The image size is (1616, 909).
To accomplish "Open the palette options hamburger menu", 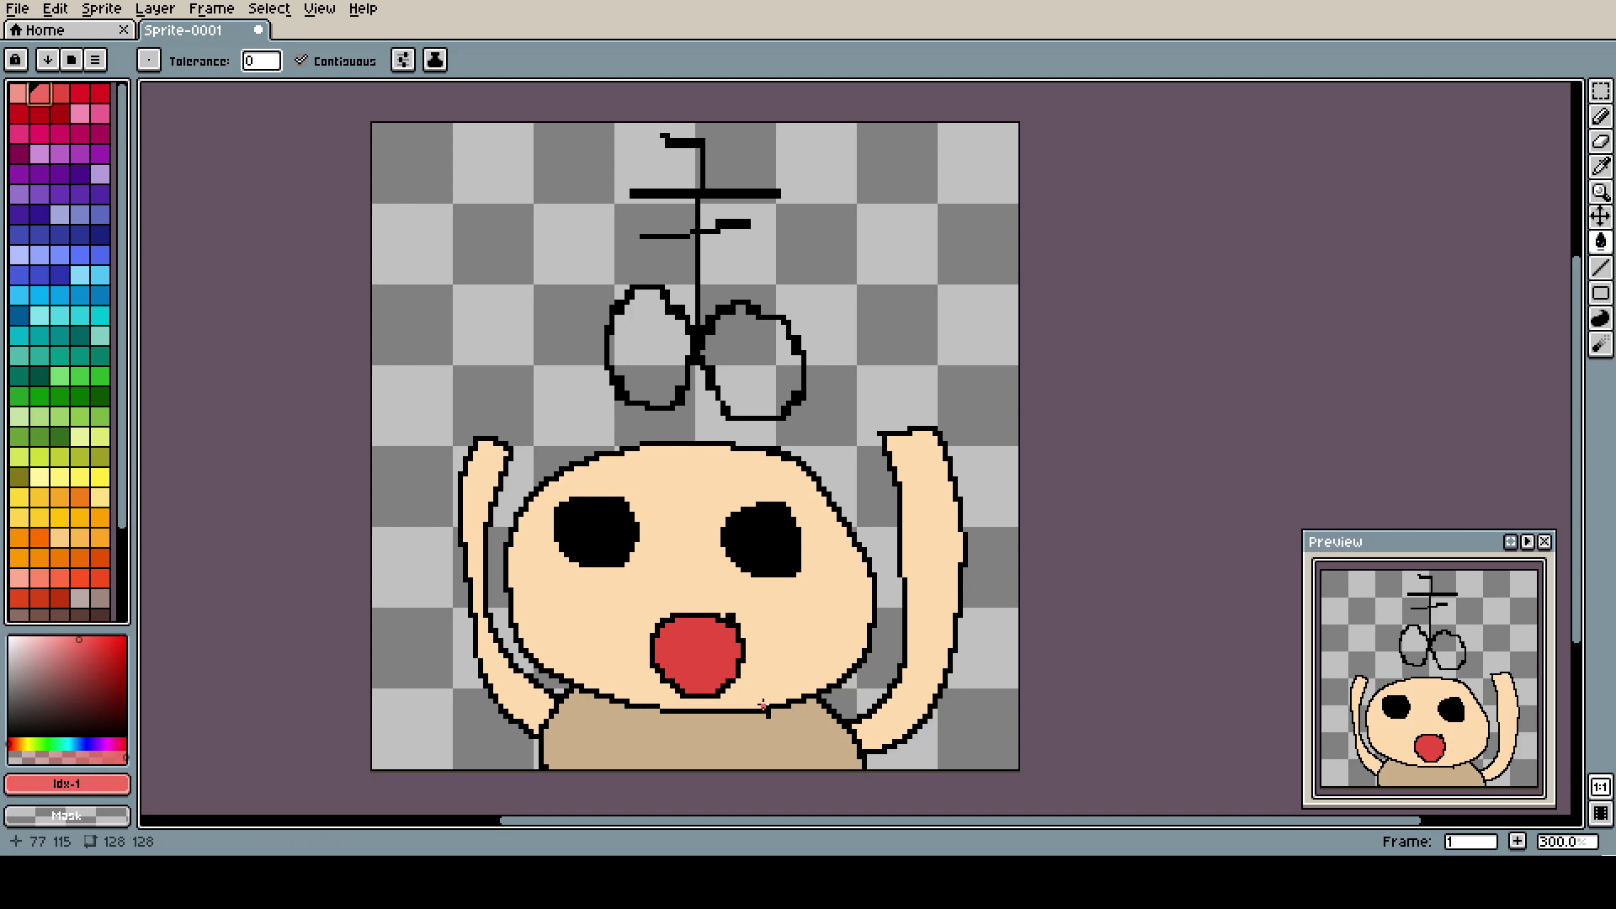I will click(95, 60).
